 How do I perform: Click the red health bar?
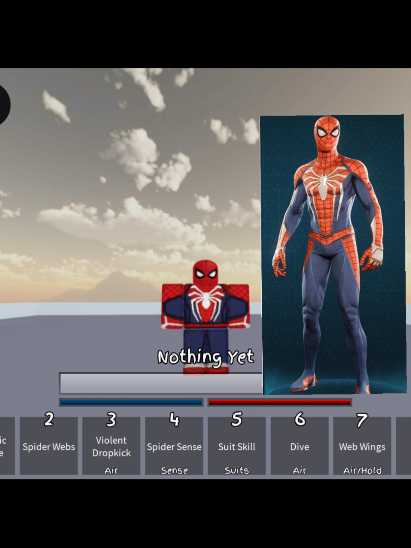click(x=280, y=402)
